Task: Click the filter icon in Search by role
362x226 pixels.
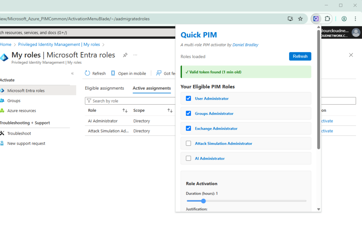Action: (89, 101)
